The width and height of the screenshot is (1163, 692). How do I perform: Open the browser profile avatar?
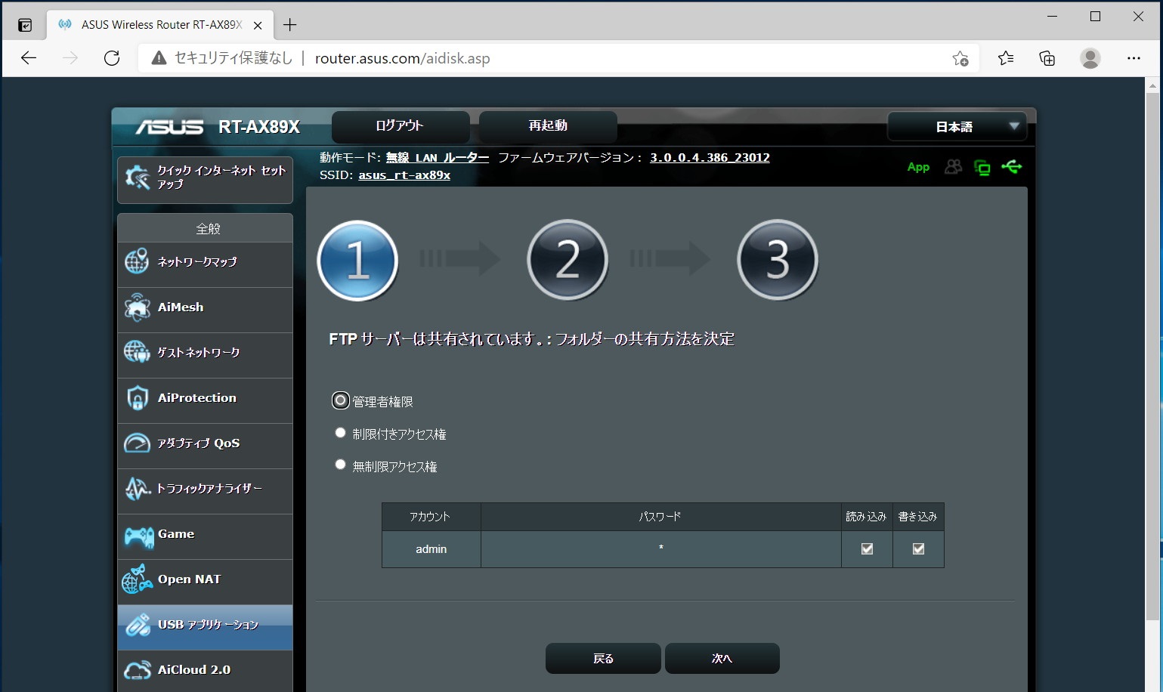pyautogui.click(x=1090, y=58)
